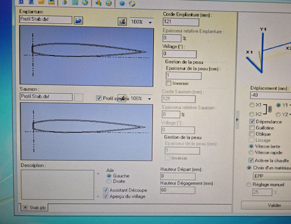The image size is (291, 224).
Task: Click the floppy disk save toolbar icon
Action: (51, 3)
